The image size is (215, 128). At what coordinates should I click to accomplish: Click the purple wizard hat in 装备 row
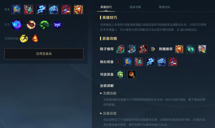tap(66, 9)
